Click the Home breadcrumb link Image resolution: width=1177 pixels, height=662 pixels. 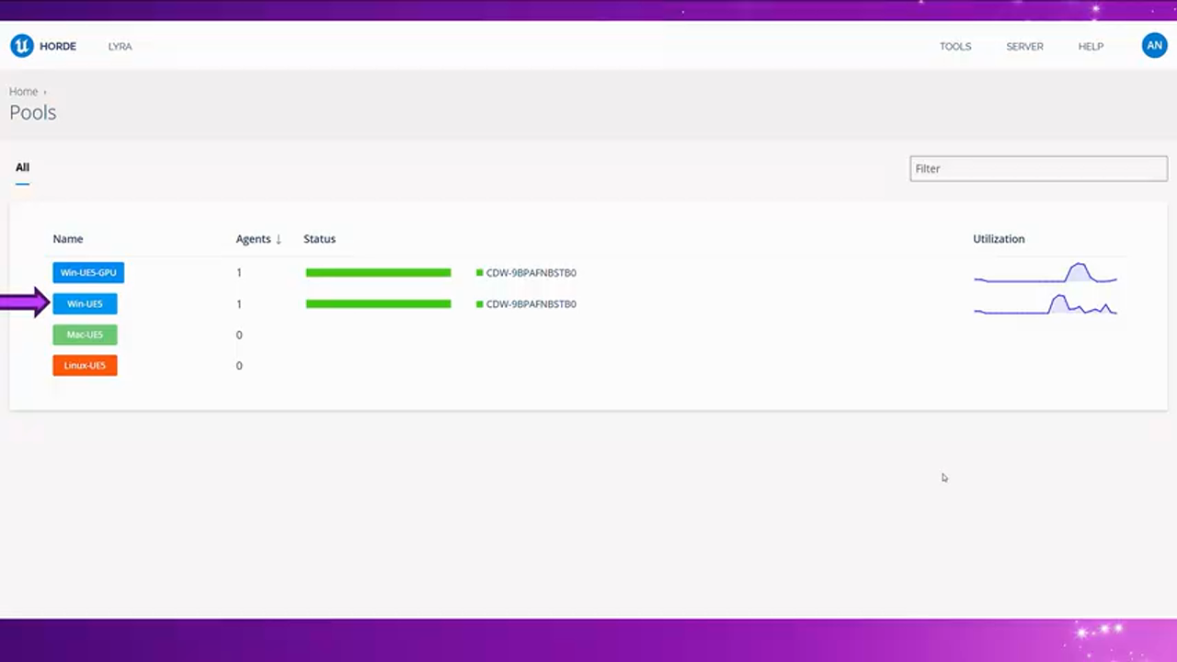pos(24,92)
